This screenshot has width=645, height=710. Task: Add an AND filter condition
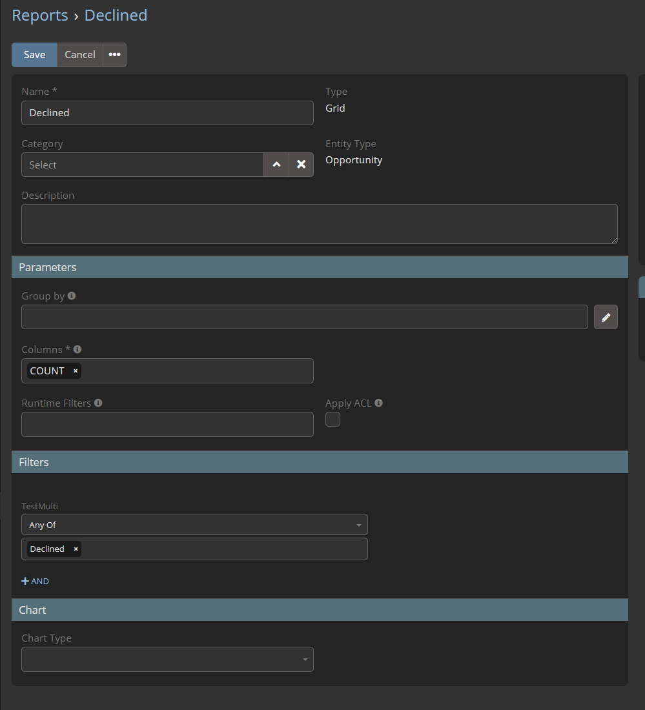point(36,581)
